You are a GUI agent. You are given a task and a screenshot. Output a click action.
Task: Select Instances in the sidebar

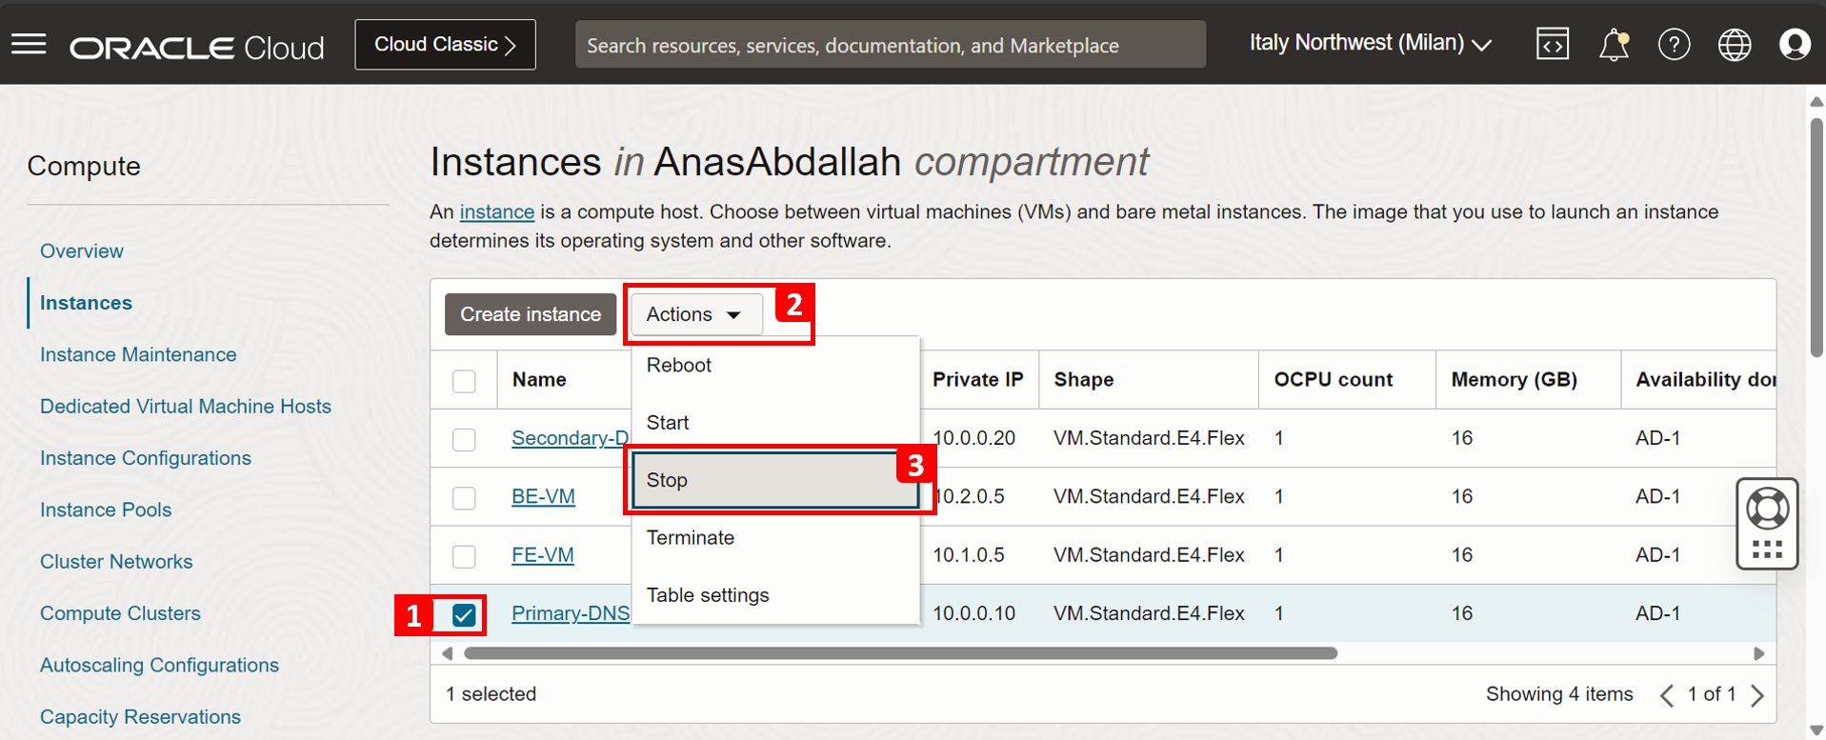[86, 303]
